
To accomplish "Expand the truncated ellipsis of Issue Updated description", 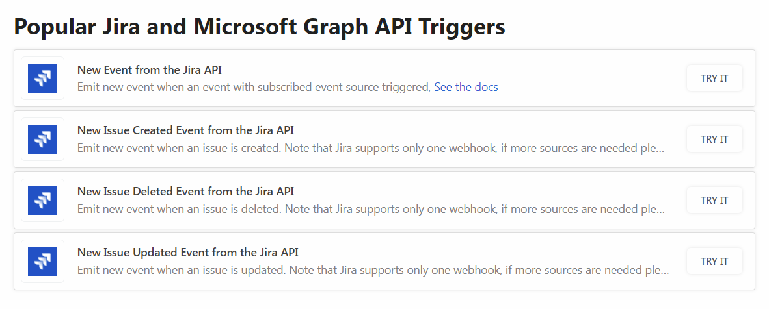I will point(664,271).
